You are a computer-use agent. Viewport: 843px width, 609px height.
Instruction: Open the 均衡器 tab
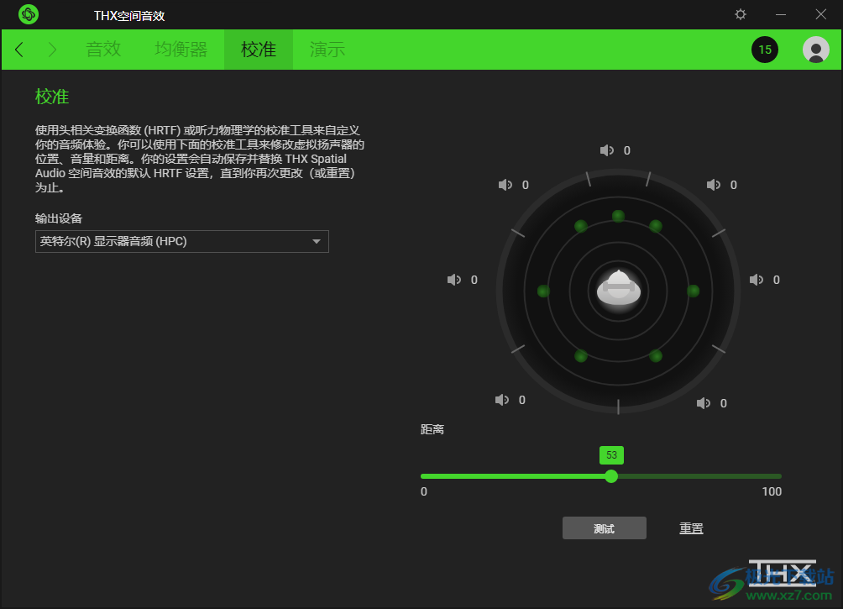181,50
